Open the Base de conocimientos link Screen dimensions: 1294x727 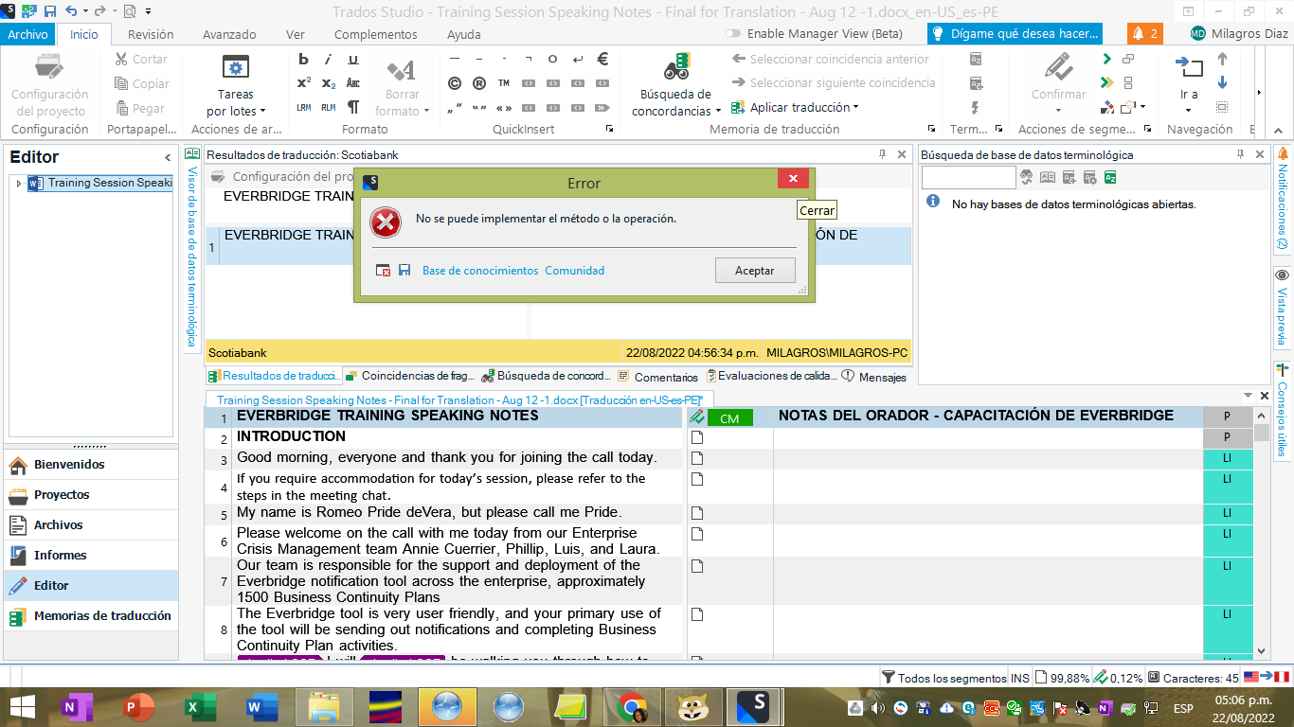tap(480, 271)
